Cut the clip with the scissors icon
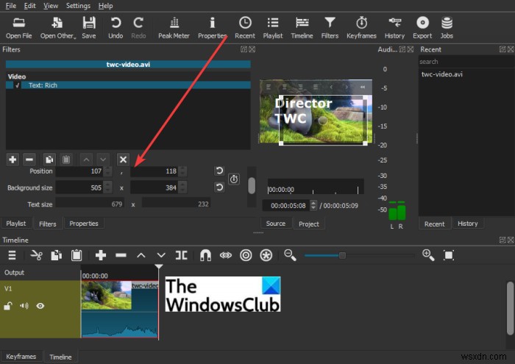 (36, 255)
